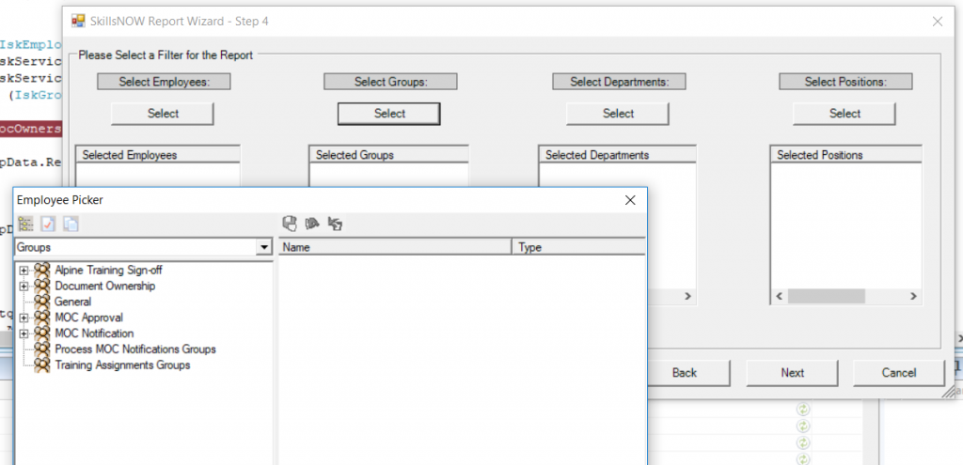The width and height of the screenshot is (963, 465).
Task: Close the Employee Picker window
Action: coord(629,200)
